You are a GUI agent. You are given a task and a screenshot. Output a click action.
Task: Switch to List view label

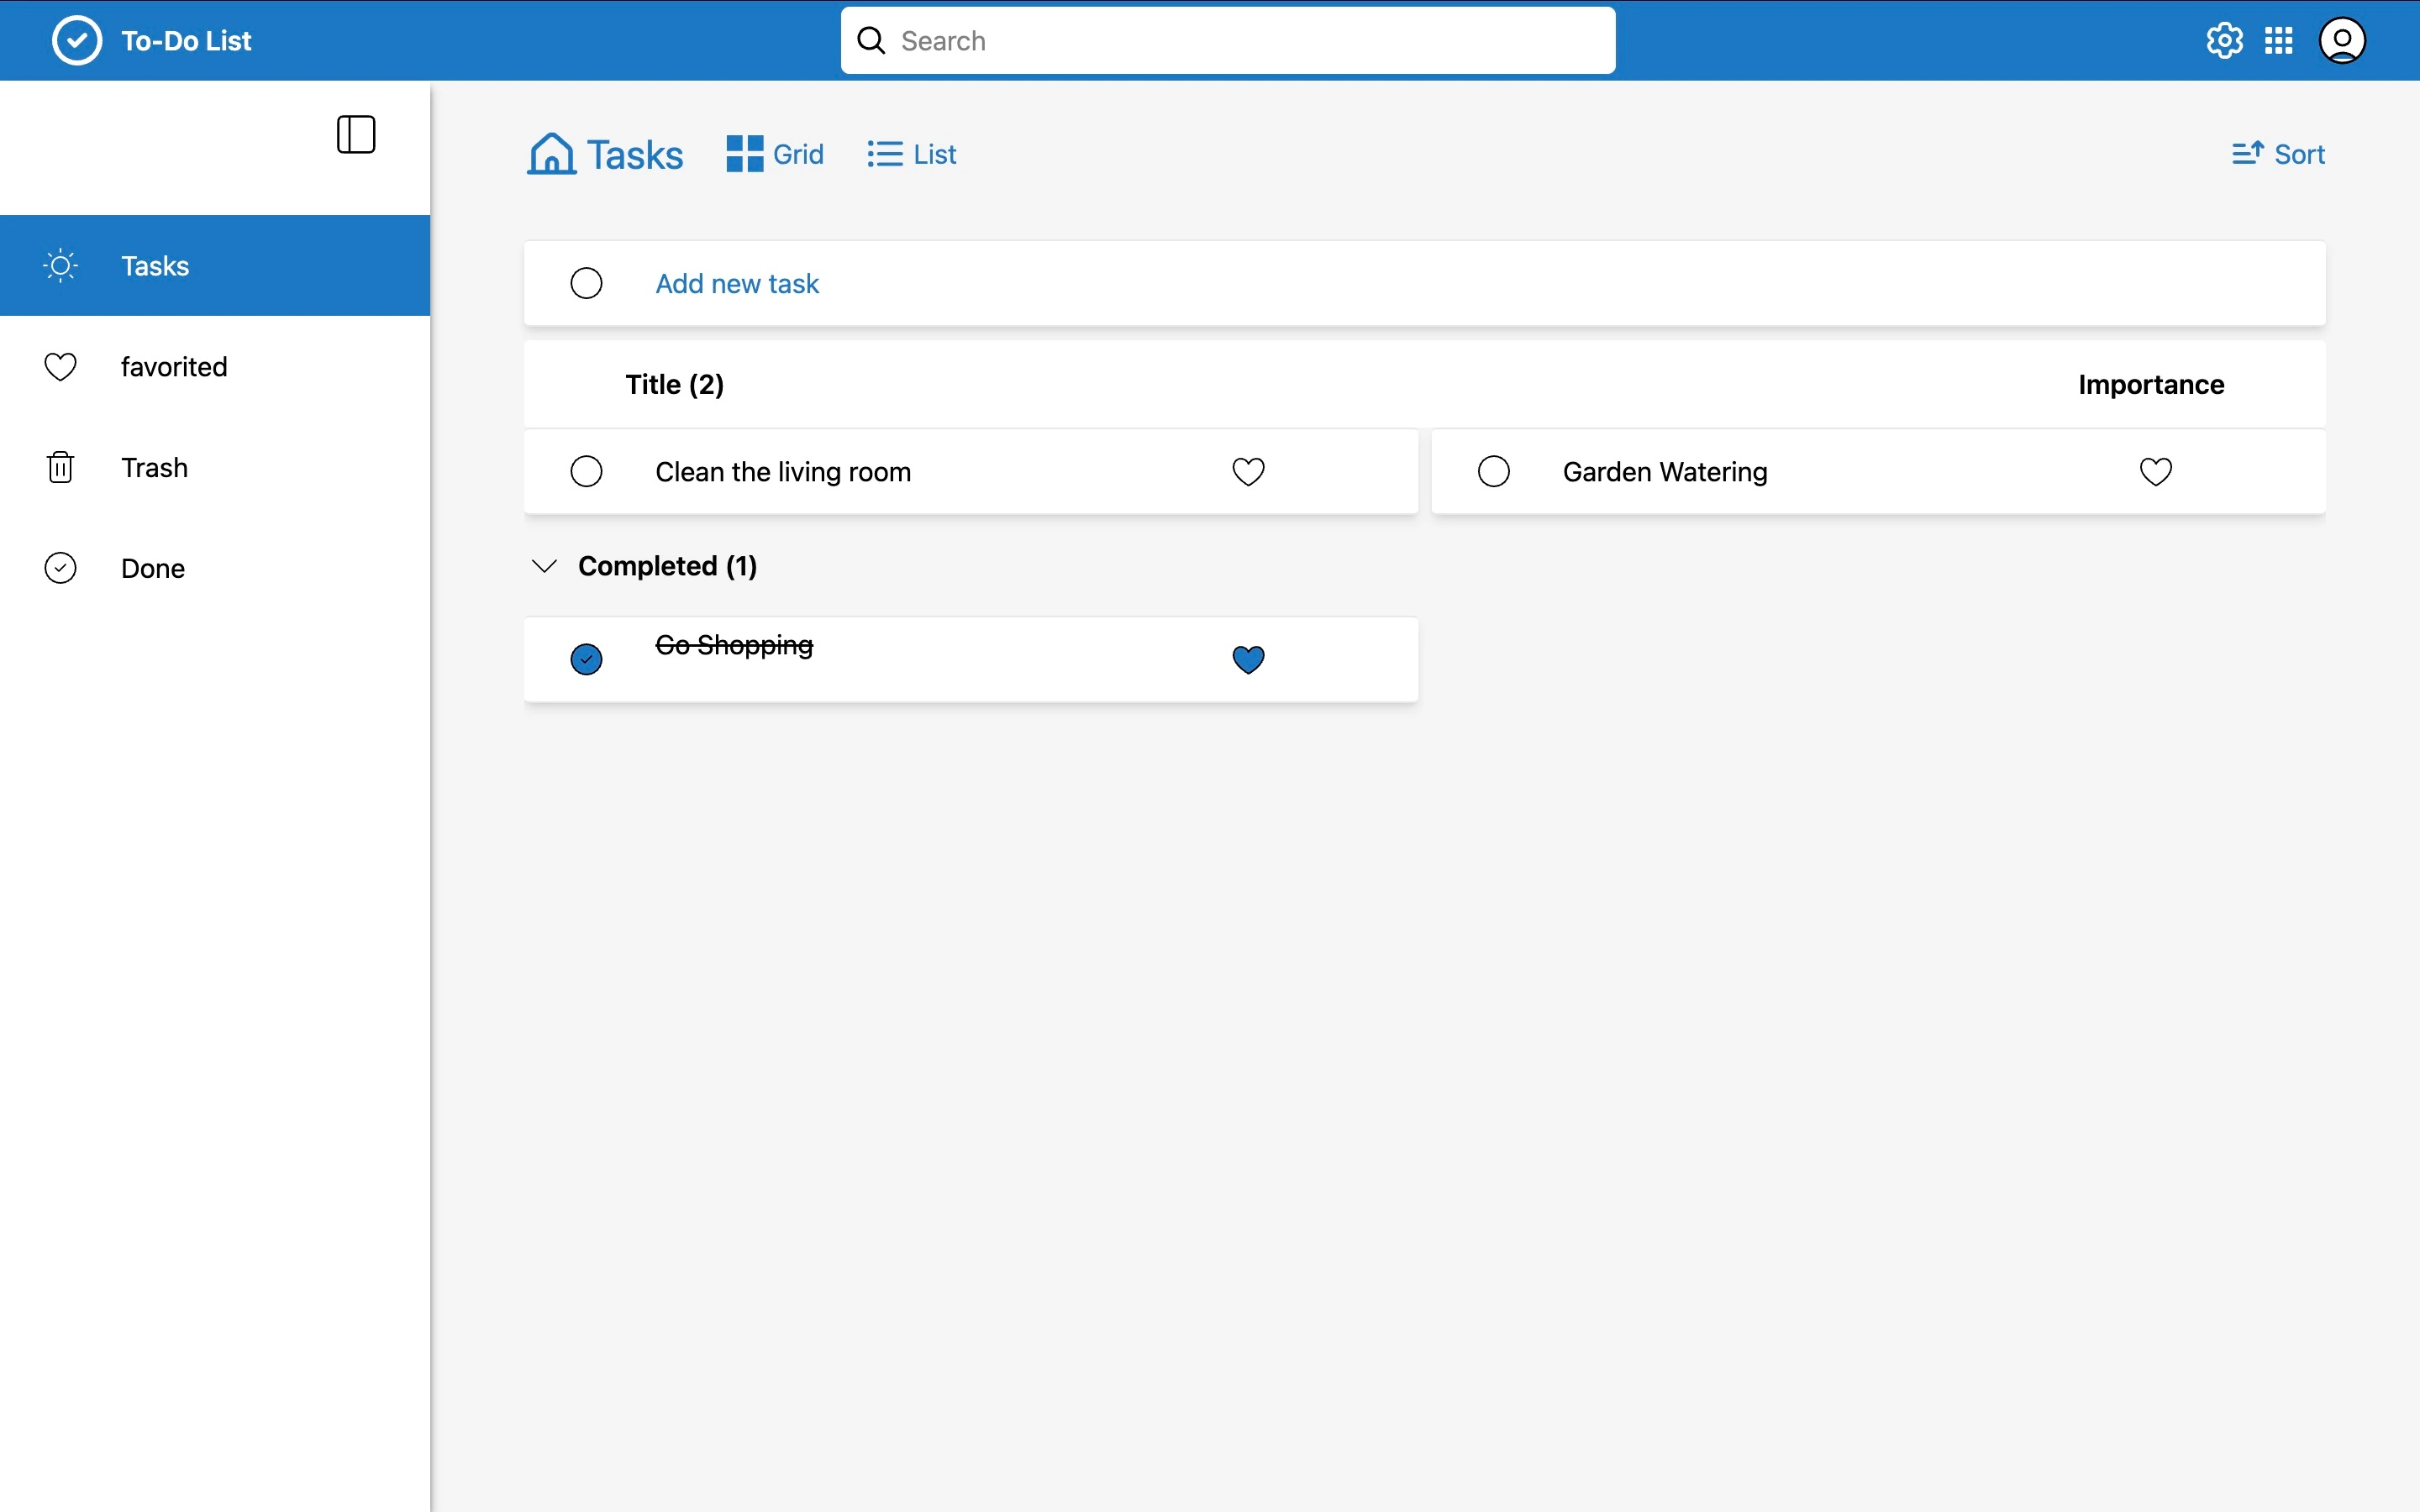coord(935,154)
